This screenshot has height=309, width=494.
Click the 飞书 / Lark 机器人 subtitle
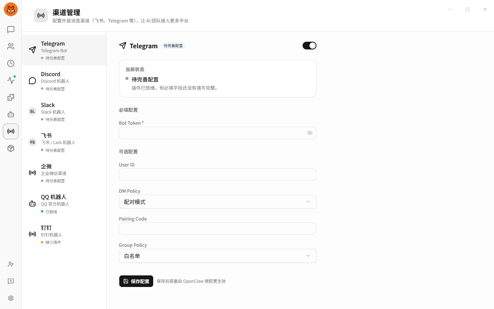[58, 143]
